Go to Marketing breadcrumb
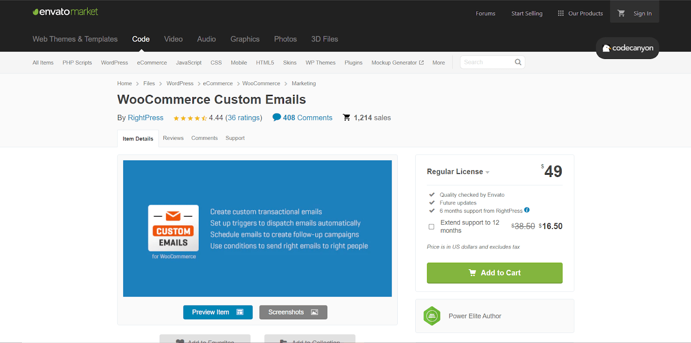The width and height of the screenshot is (691, 343). [x=304, y=83]
